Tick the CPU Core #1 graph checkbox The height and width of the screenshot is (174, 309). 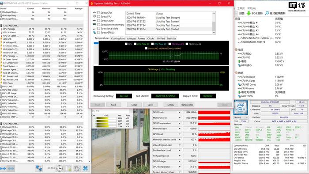tap(135, 44)
